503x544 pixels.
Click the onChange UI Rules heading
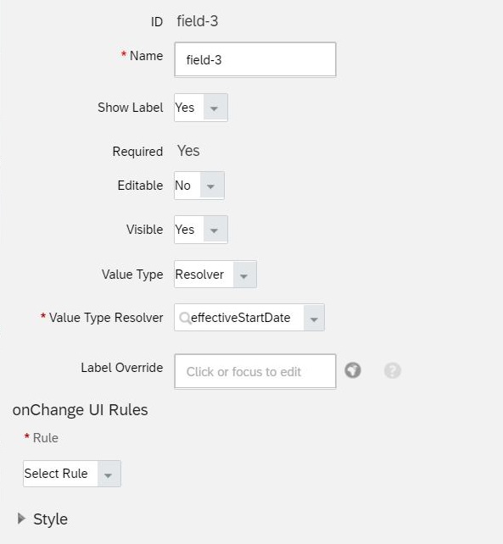pyautogui.click(x=81, y=410)
